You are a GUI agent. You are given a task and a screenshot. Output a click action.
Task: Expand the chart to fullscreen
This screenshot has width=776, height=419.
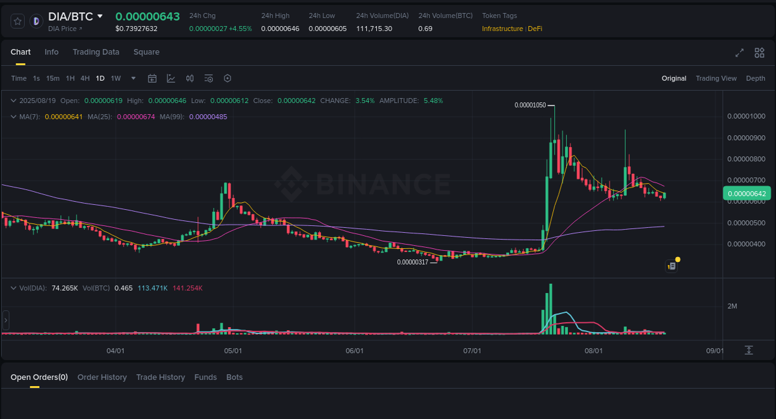[739, 53]
